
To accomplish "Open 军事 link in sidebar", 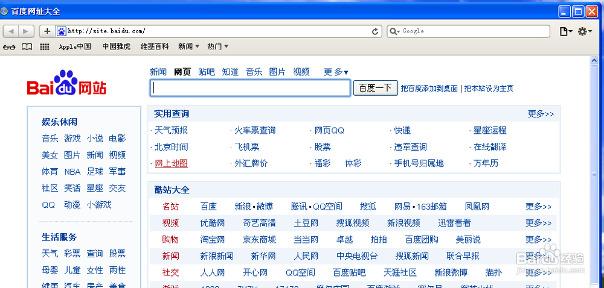I will 117,172.
